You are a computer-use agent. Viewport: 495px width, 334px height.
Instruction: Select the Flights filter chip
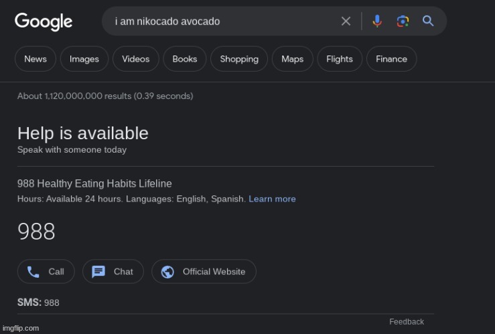pyautogui.click(x=340, y=59)
